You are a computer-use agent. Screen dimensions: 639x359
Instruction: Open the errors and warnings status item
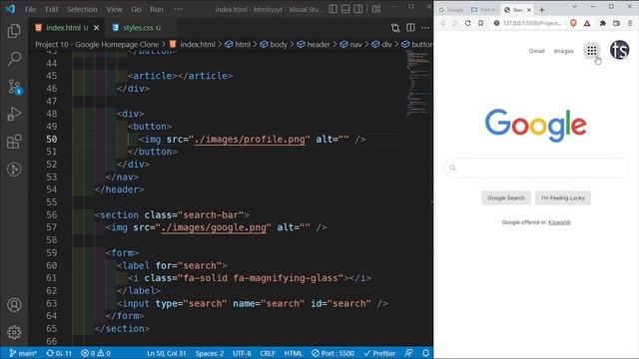(x=96, y=353)
